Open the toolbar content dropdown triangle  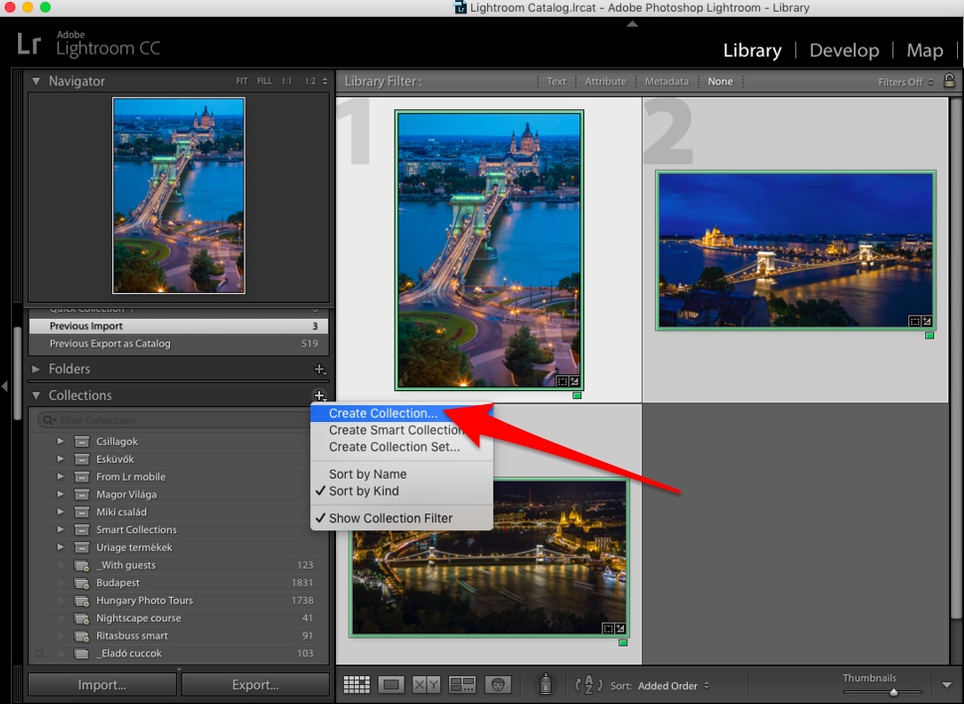947,685
